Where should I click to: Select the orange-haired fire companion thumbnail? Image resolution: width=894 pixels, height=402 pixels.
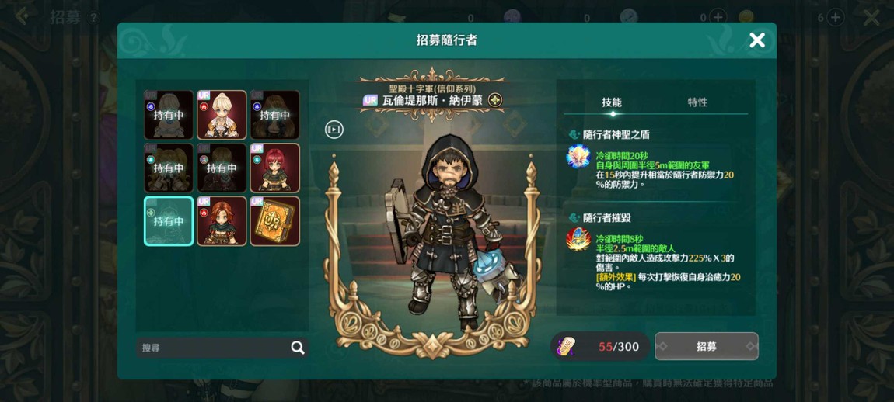point(222,221)
